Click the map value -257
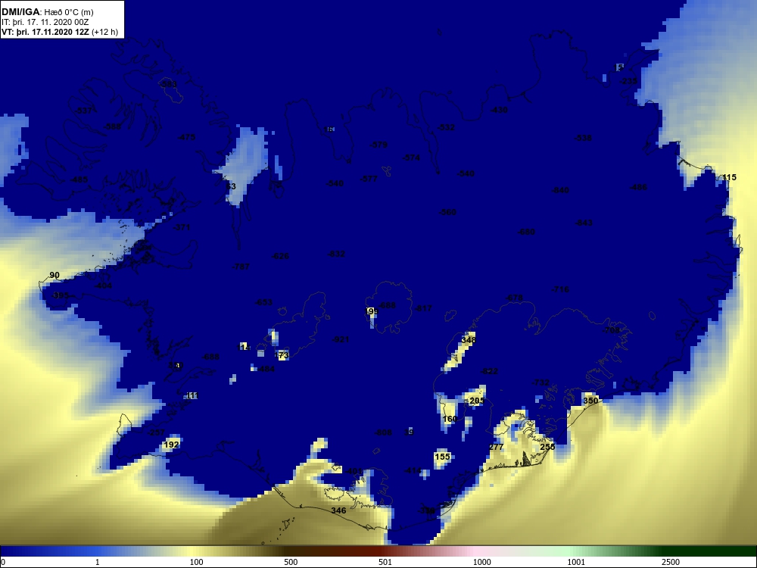The height and width of the screenshot is (568, 757). click(x=156, y=432)
